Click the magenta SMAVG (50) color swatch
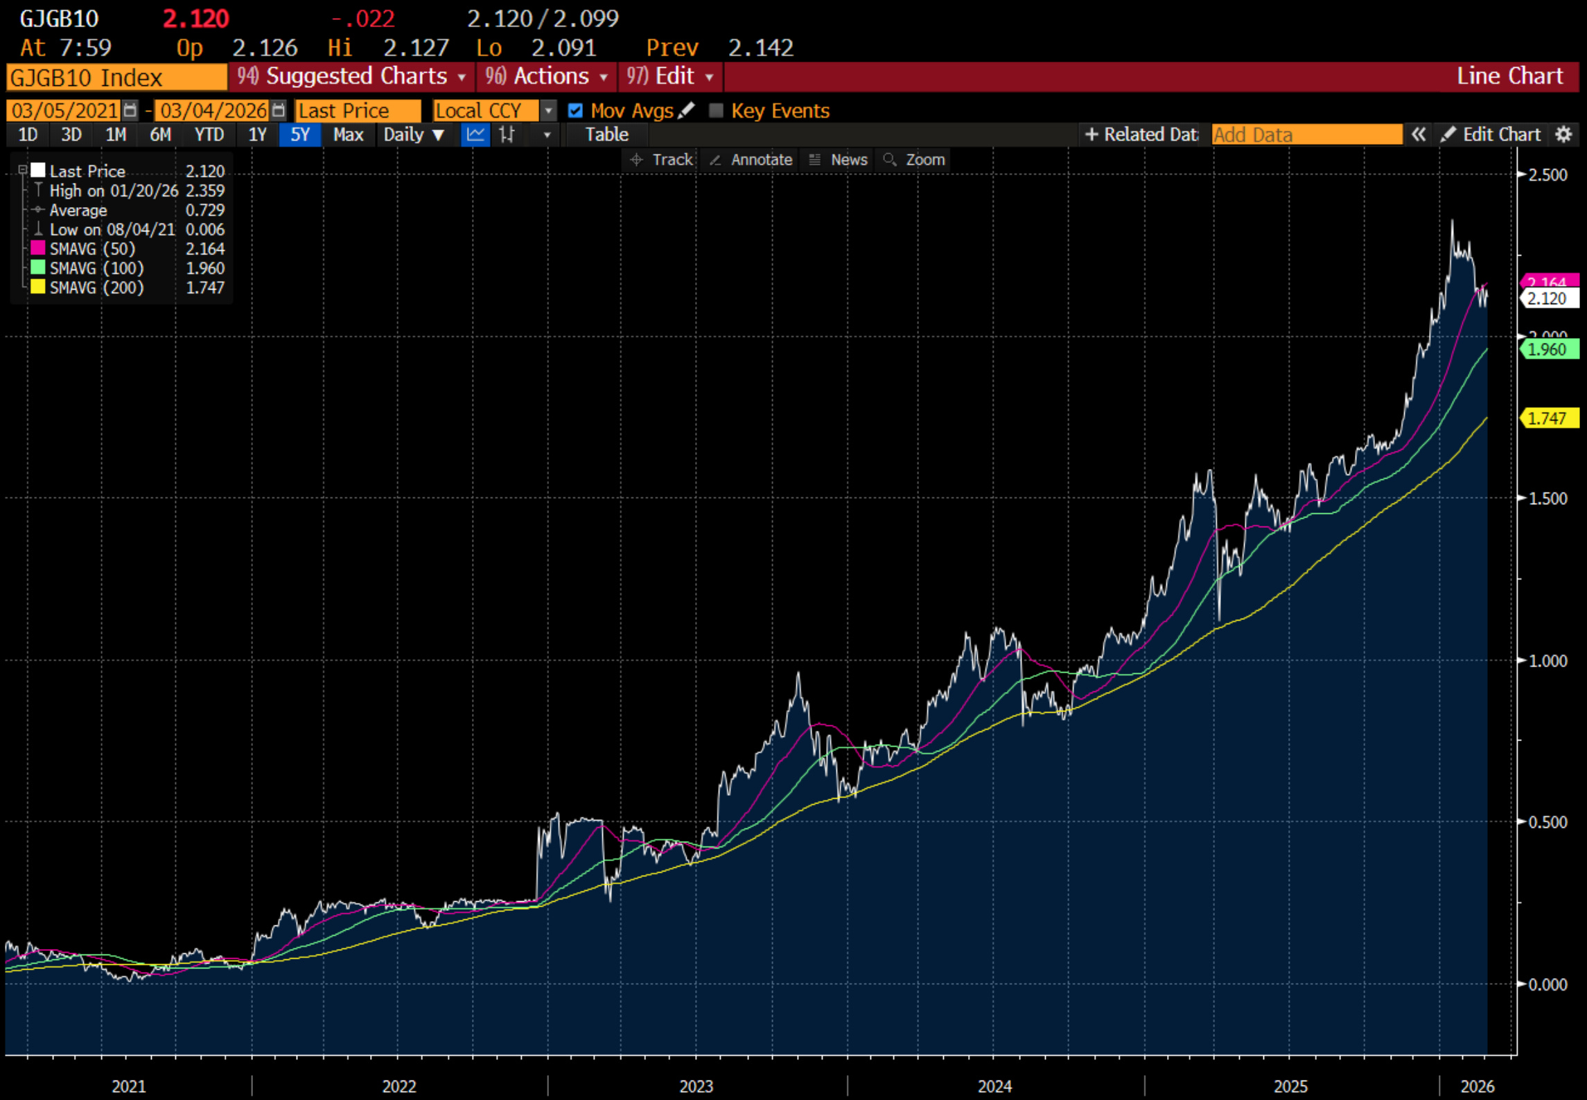Image resolution: width=1587 pixels, height=1100 pixels. pyautogui.click(x=38, y=249)
